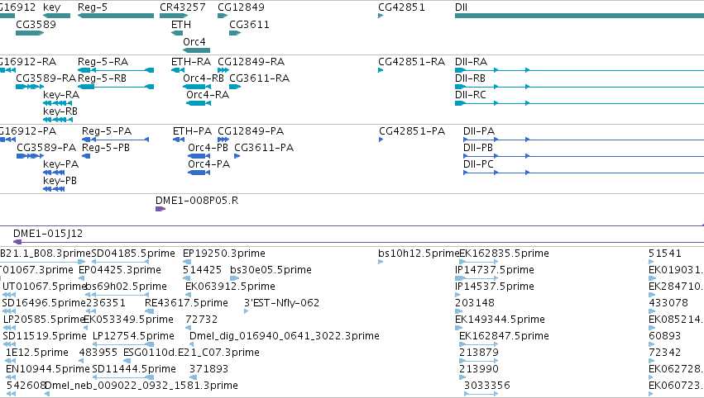Select the CR43257 gene label
The height and width of the screenshot is (398, 704).
point(183,7)
